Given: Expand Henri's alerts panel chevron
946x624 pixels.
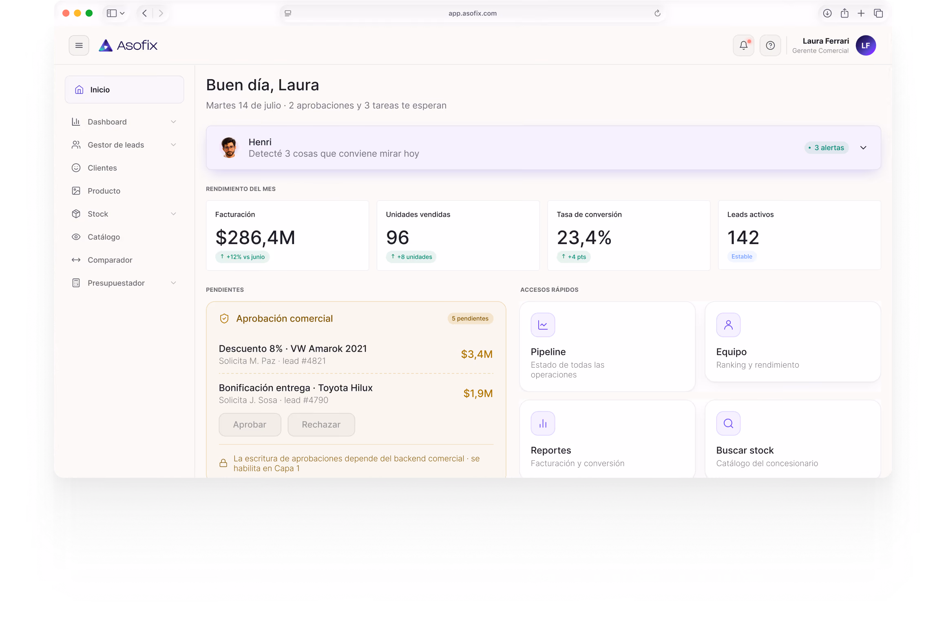Looking at the screenshot, I should point(863,148).
